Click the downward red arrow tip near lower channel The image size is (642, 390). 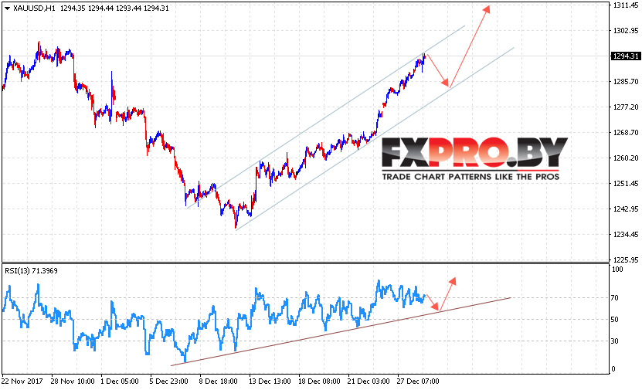[x=446, y=83]
